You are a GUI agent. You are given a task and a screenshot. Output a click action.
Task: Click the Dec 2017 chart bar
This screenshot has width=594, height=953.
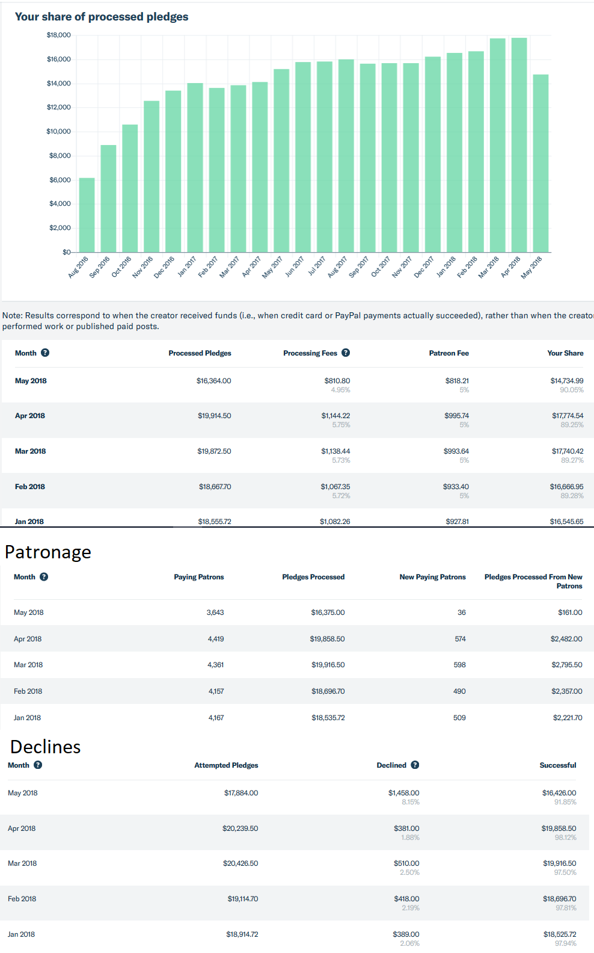coord(432,154)
